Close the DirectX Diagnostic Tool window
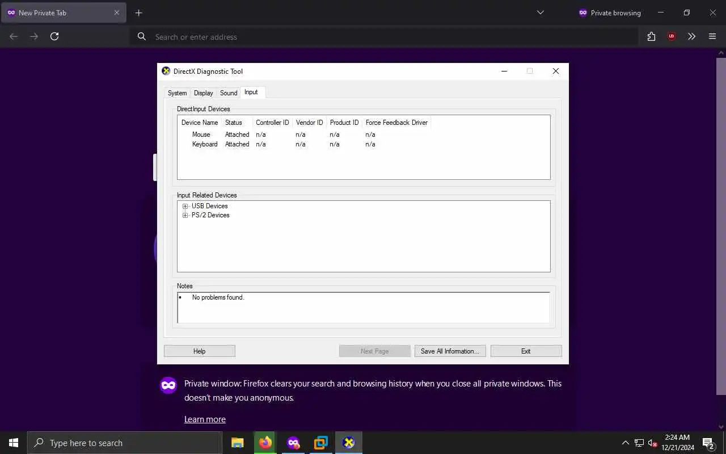This screenshot has width=726, height=454. point(556,72)
